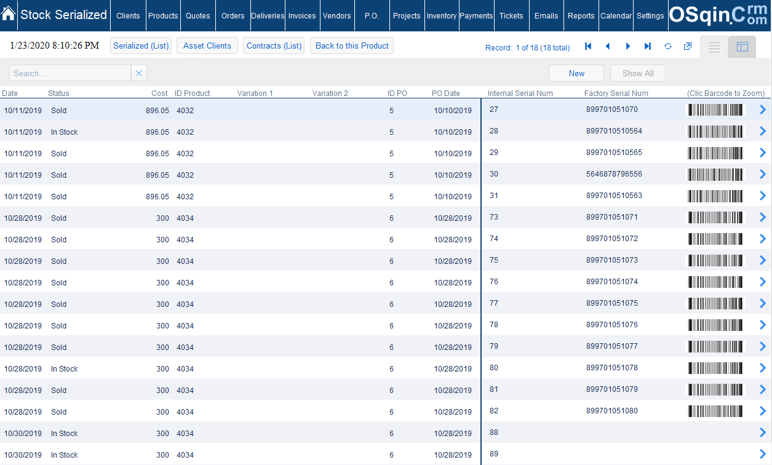Go to previous record arrow
This screenshot has width=772, height=465.
(x=608, y=46)
